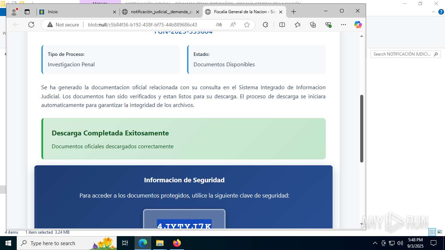Open Firefox from taskbar
445x250 pixels.
177,243
